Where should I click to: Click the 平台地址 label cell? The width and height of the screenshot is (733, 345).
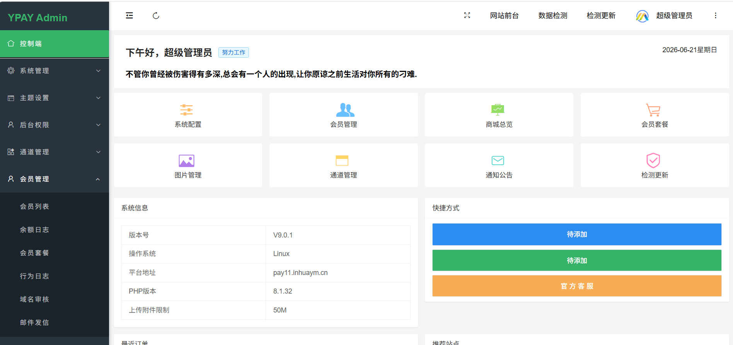pyautogui.click(x=193, y=273)
